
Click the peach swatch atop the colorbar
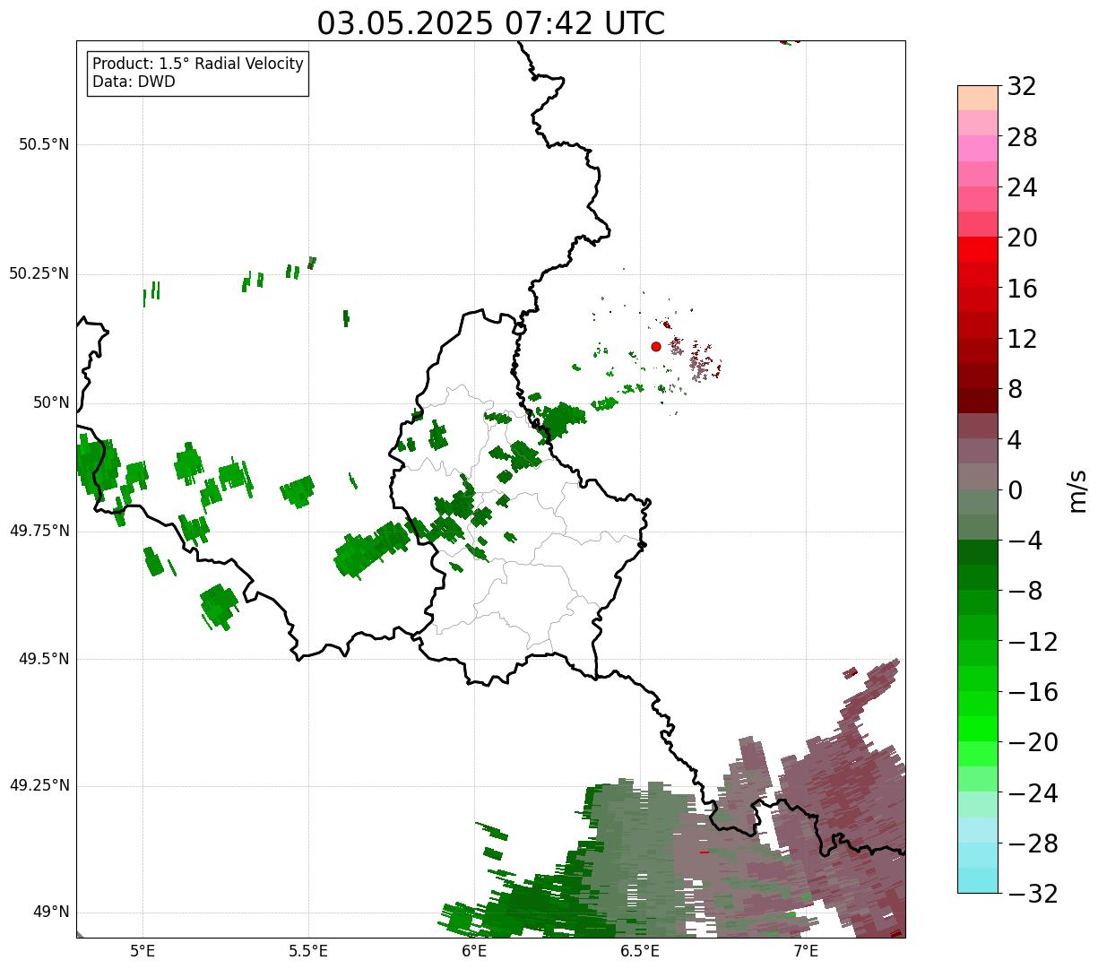click(978, 98)
